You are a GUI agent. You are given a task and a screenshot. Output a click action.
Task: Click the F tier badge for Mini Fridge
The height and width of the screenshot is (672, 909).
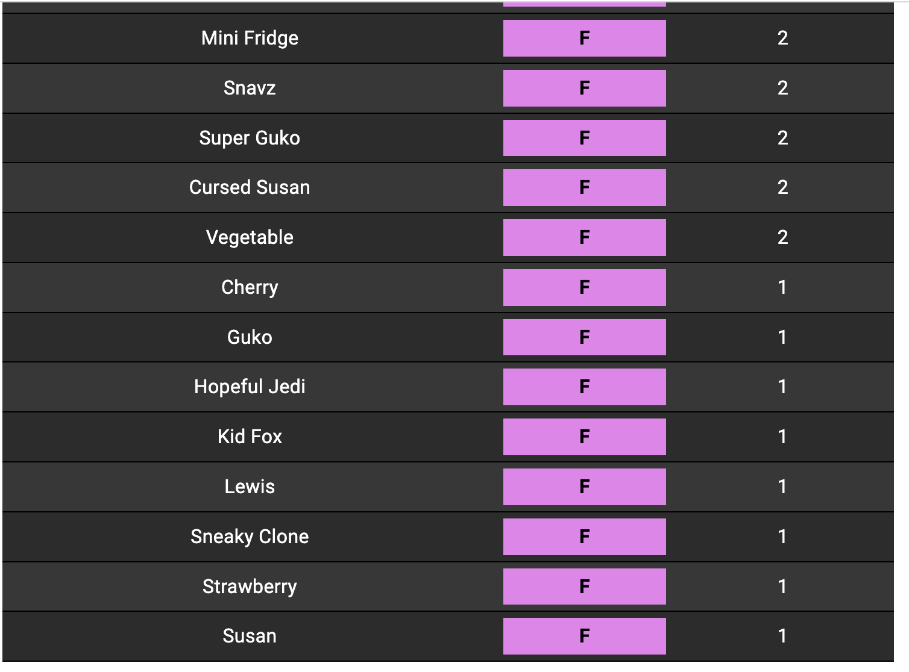(584, 38)
